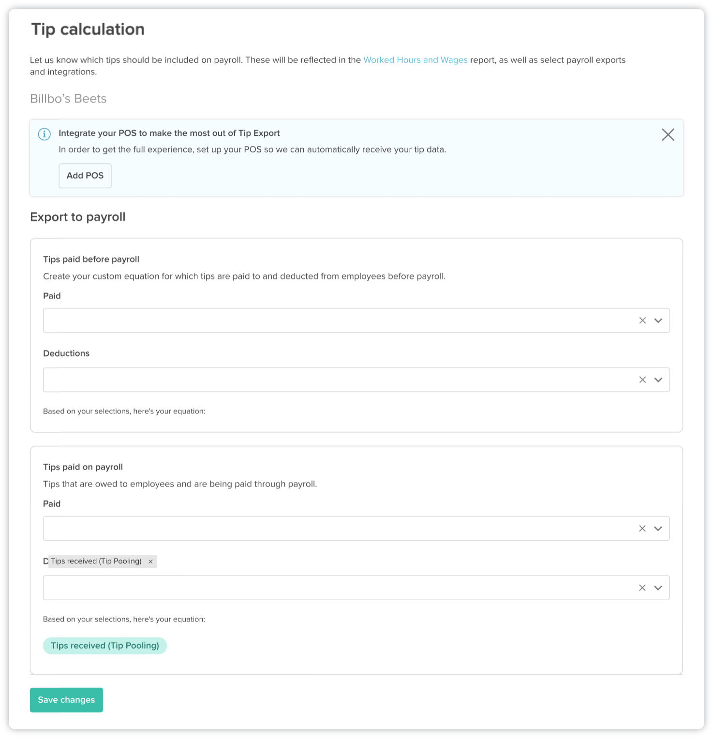This screenshot has width=713, height=738.
Task: Click the Export to payroll section heading
Action: click(x=77, y=217)
